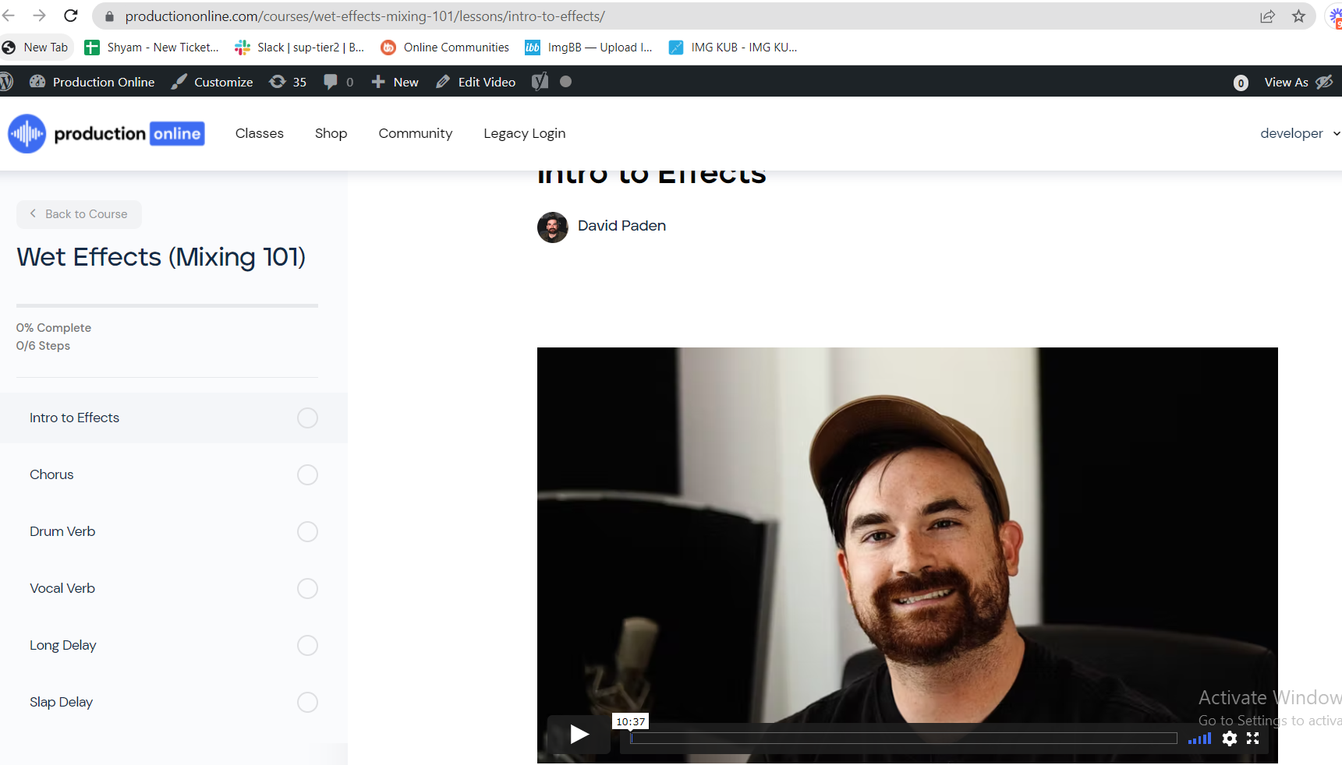
Task: Toggle the Drum Verb completion circle
Action: coord(307,532)
